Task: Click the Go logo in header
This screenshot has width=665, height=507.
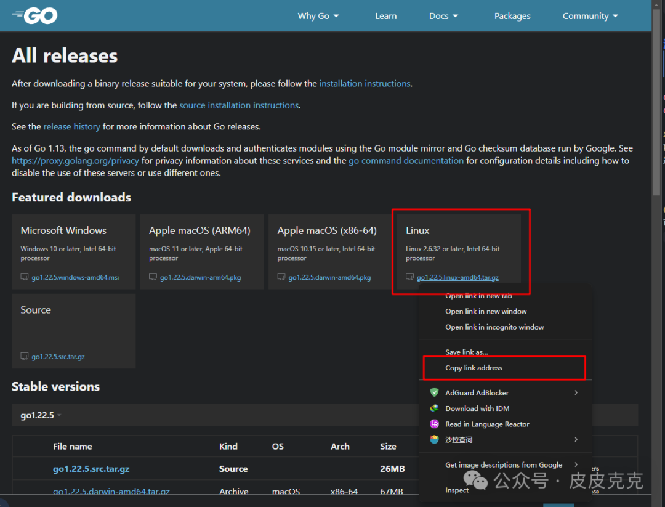Action: click(x=34, y=15)
